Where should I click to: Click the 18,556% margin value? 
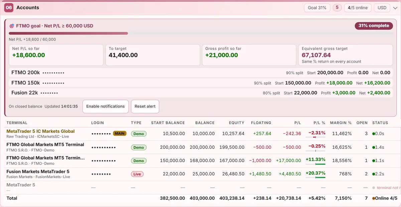point(342,160)
